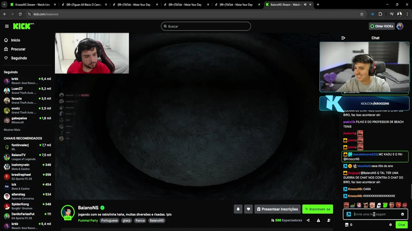The image size is (412, 231).
Task: Open the hamburger menu beside the Kick logo
Action: pos(7,26)
